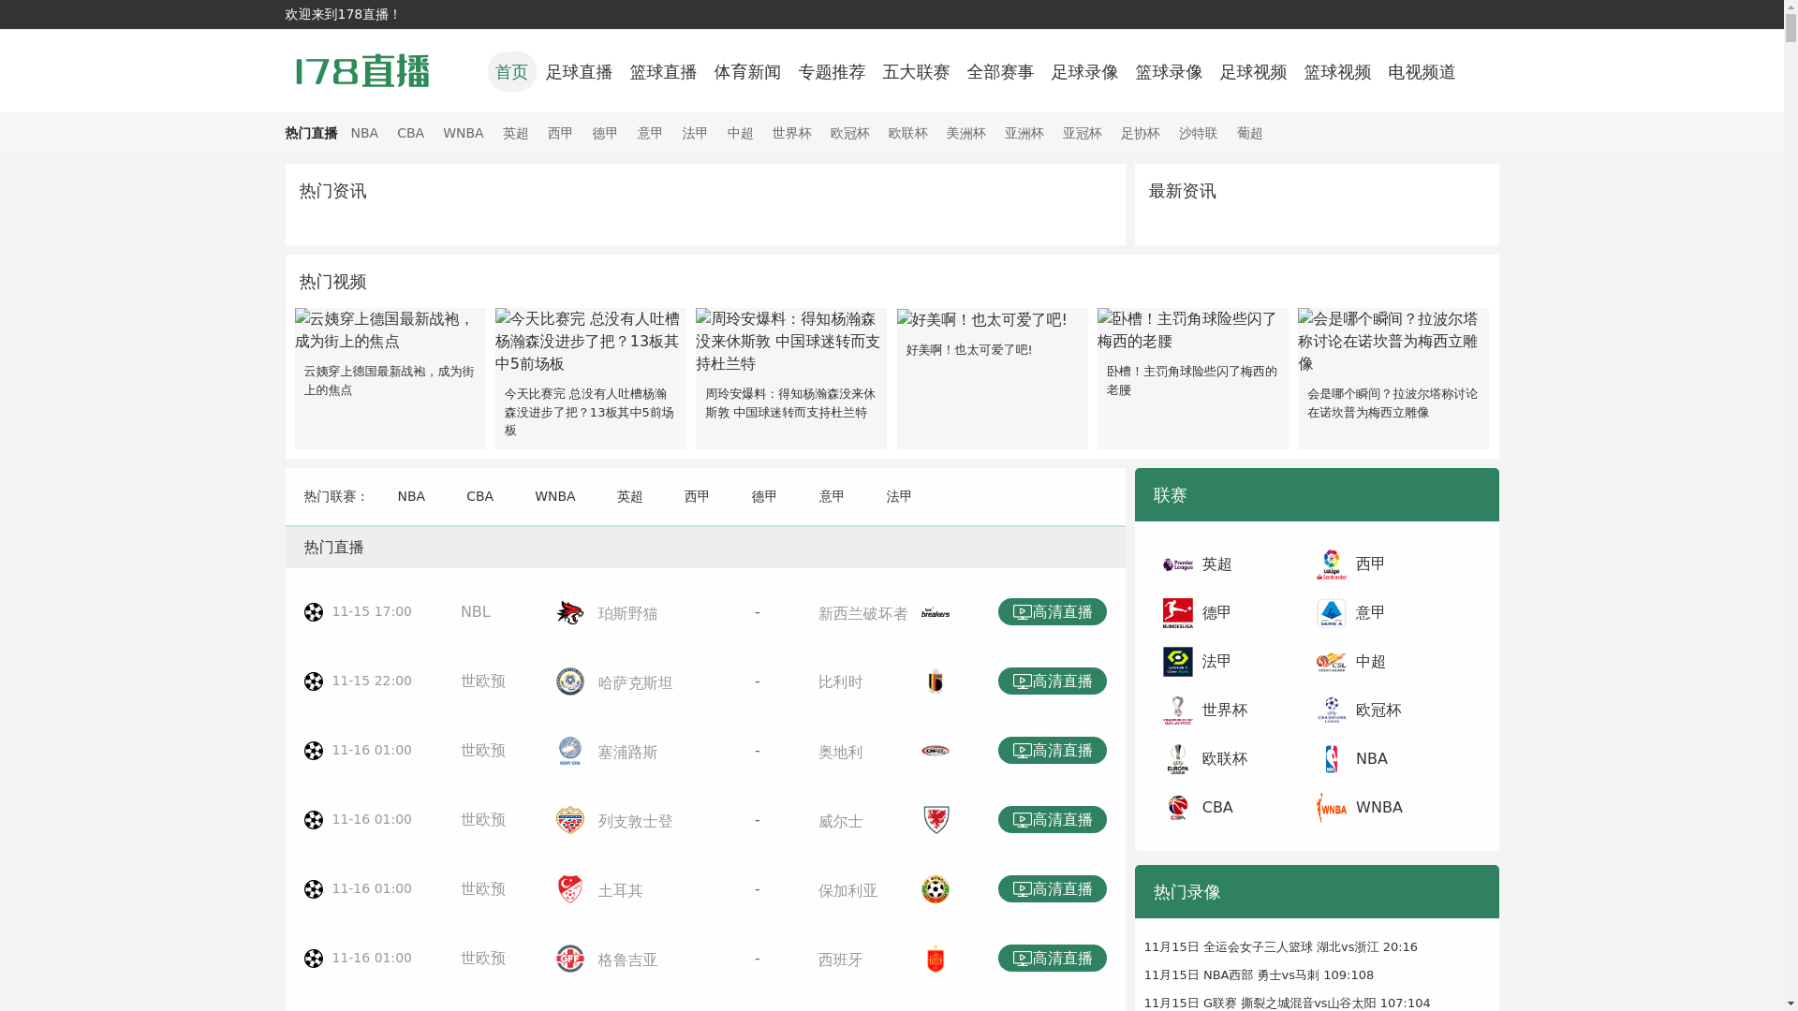Click the 新西兰破坏者 team logo
Screen dimensions: 1798x1011
(936, 613)
